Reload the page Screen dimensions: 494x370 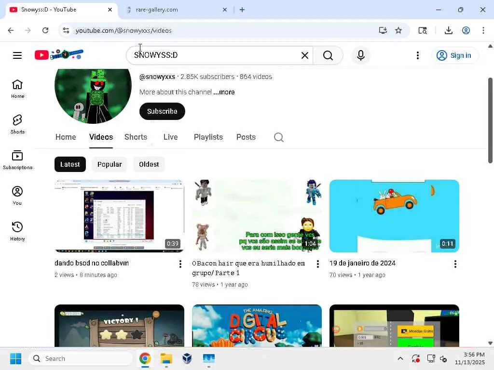(x=45, y=30)
